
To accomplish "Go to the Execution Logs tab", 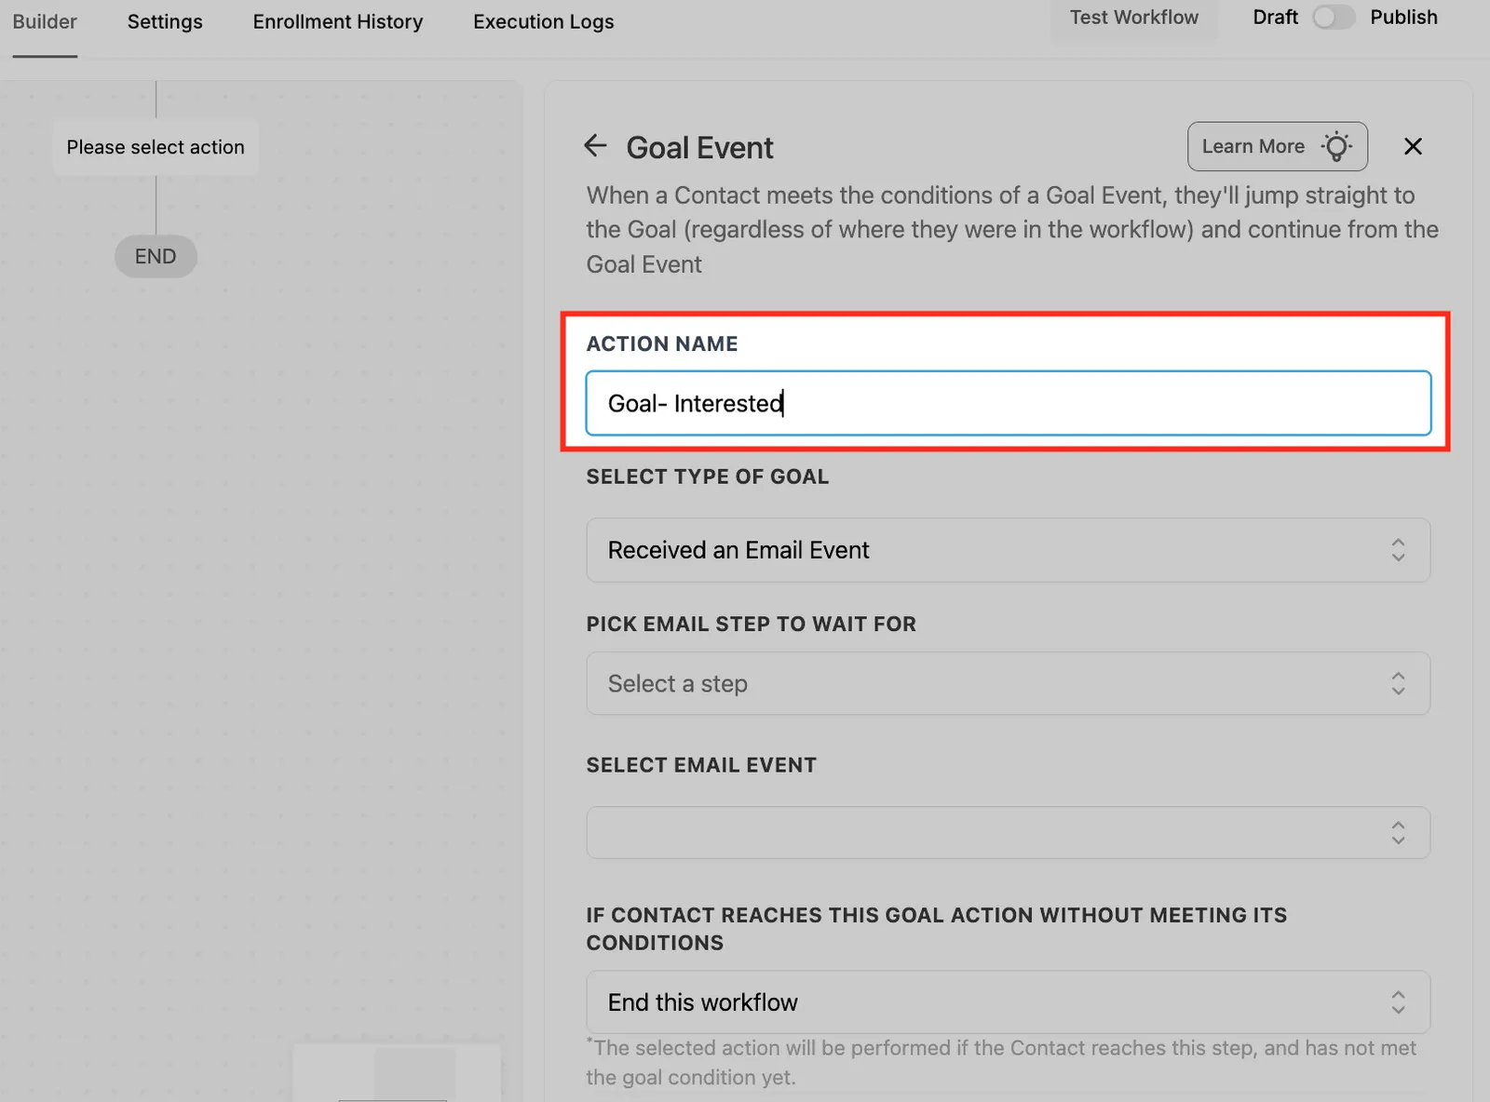I will [544, 21].
